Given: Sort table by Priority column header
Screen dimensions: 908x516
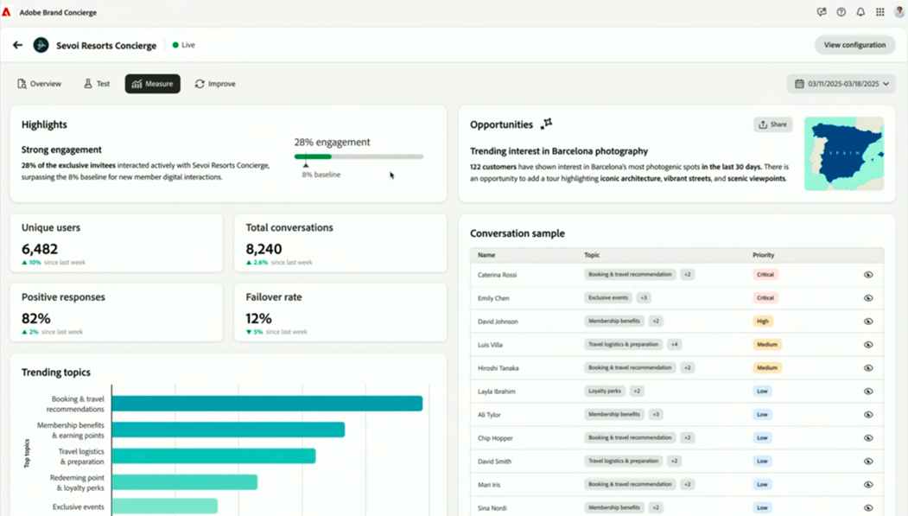Looking at the screenshot, I should [763, 255].
